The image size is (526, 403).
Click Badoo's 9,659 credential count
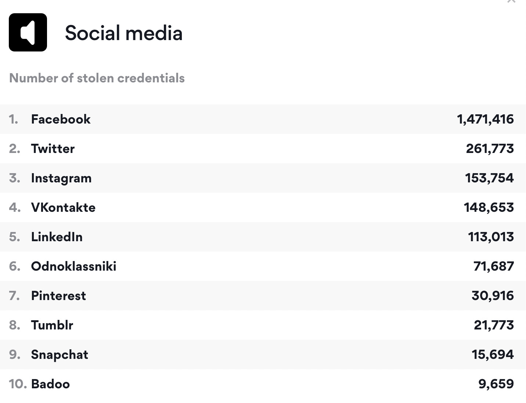(x=496, y=384)
